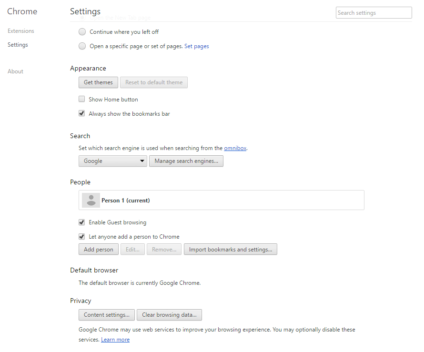Image resolution: width=424 pixels, height=352 pixels.
Task: Click the Default browser heading
Action: point(94,270)
